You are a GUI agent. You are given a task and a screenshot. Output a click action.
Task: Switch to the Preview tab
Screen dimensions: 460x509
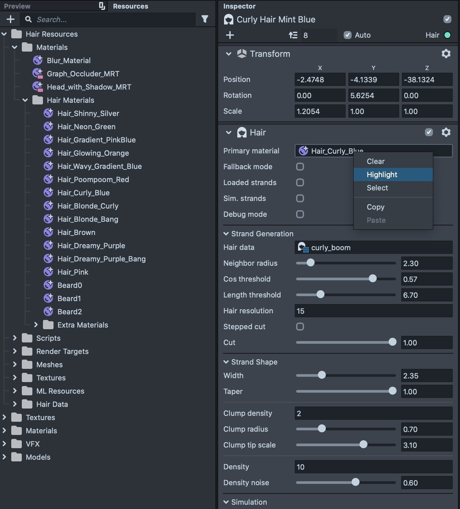pos(17,6)
